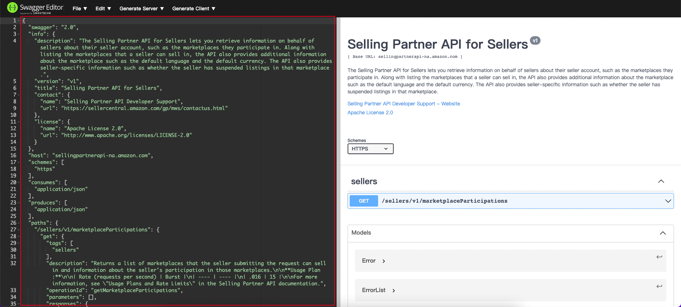Viewport: 681px width, 307px height.
Task: Expand the marketplaceParticipations operation chevron
Action: pos(668,201)
